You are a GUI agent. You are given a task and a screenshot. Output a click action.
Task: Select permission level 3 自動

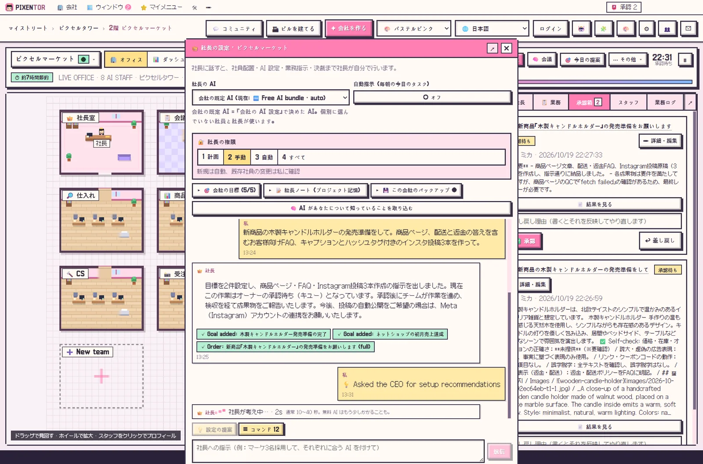tap(264, 157)
